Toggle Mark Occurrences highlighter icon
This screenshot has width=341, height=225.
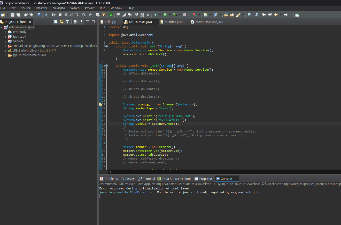tap(124, 15)
